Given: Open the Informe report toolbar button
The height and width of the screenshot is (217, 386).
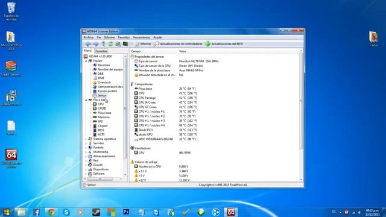Looking at the screenshot, I should 143,44.
